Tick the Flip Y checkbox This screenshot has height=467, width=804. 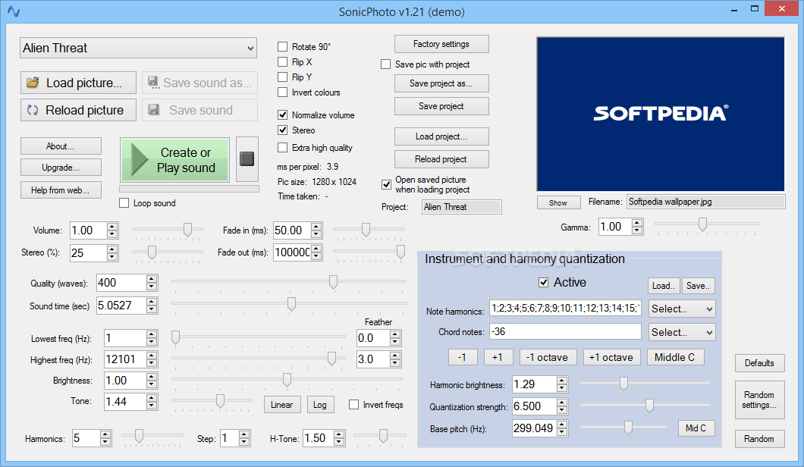coord(282,77)
